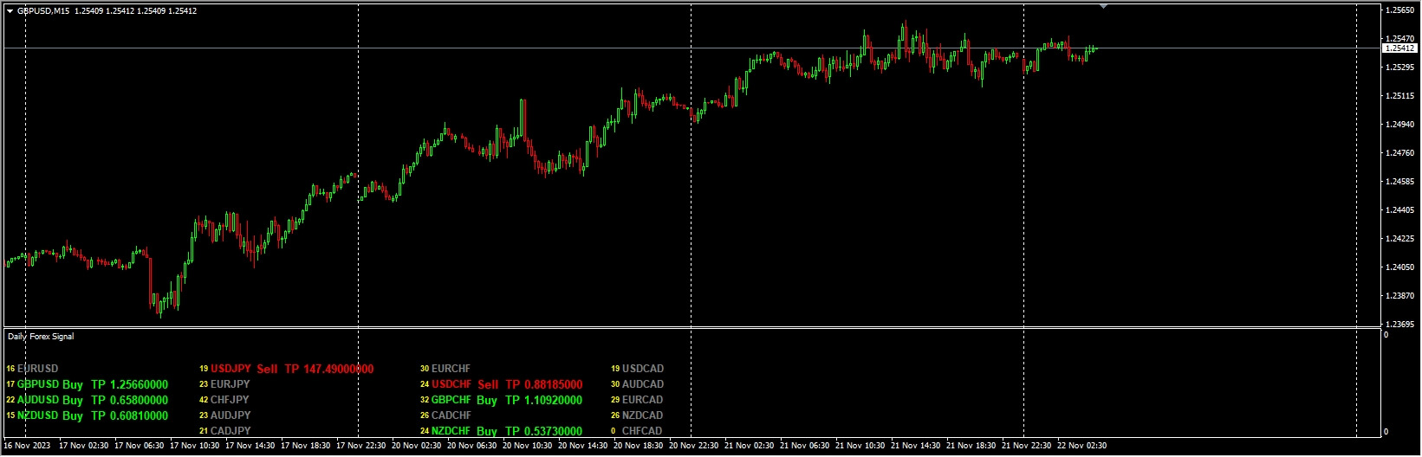Select the AUDCAD pair label

pos(643,384)
